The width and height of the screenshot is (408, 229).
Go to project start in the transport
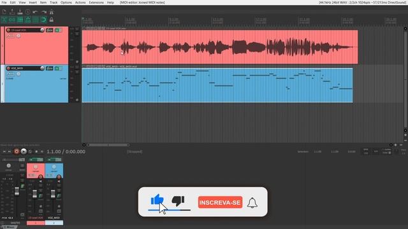pos(4,151)
